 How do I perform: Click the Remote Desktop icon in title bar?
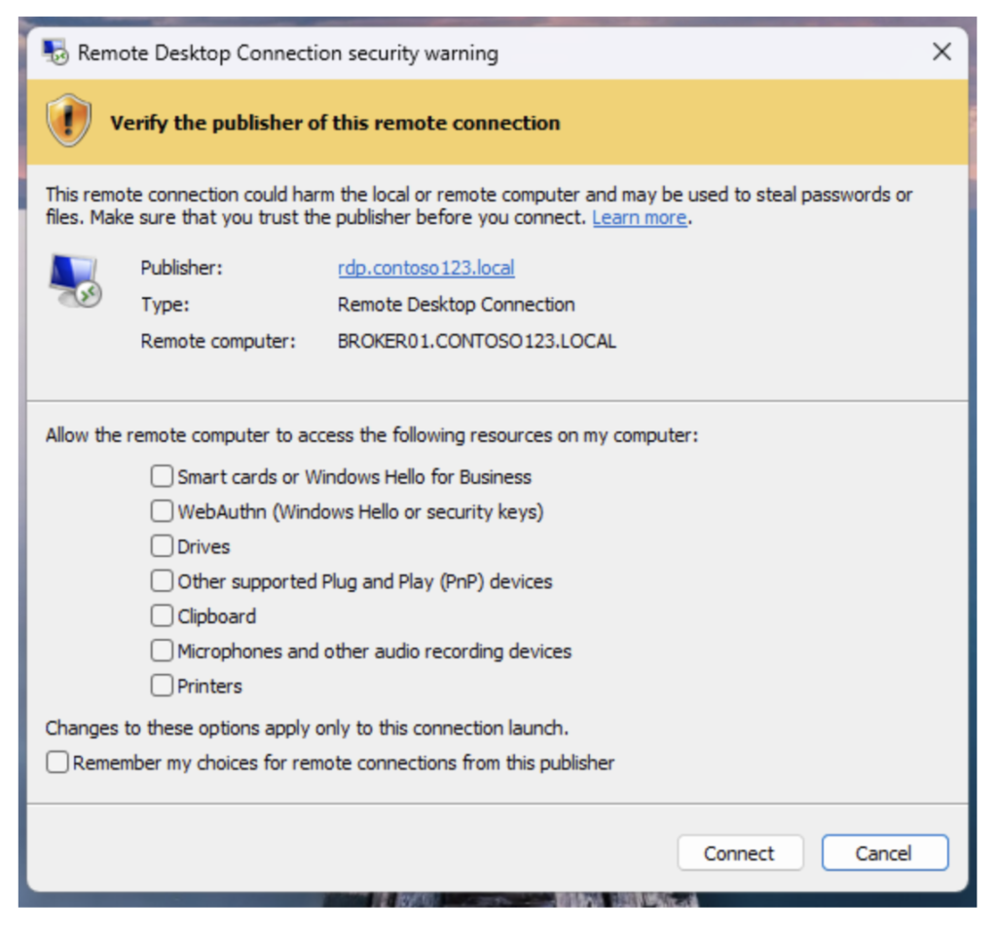pos(55,53)
